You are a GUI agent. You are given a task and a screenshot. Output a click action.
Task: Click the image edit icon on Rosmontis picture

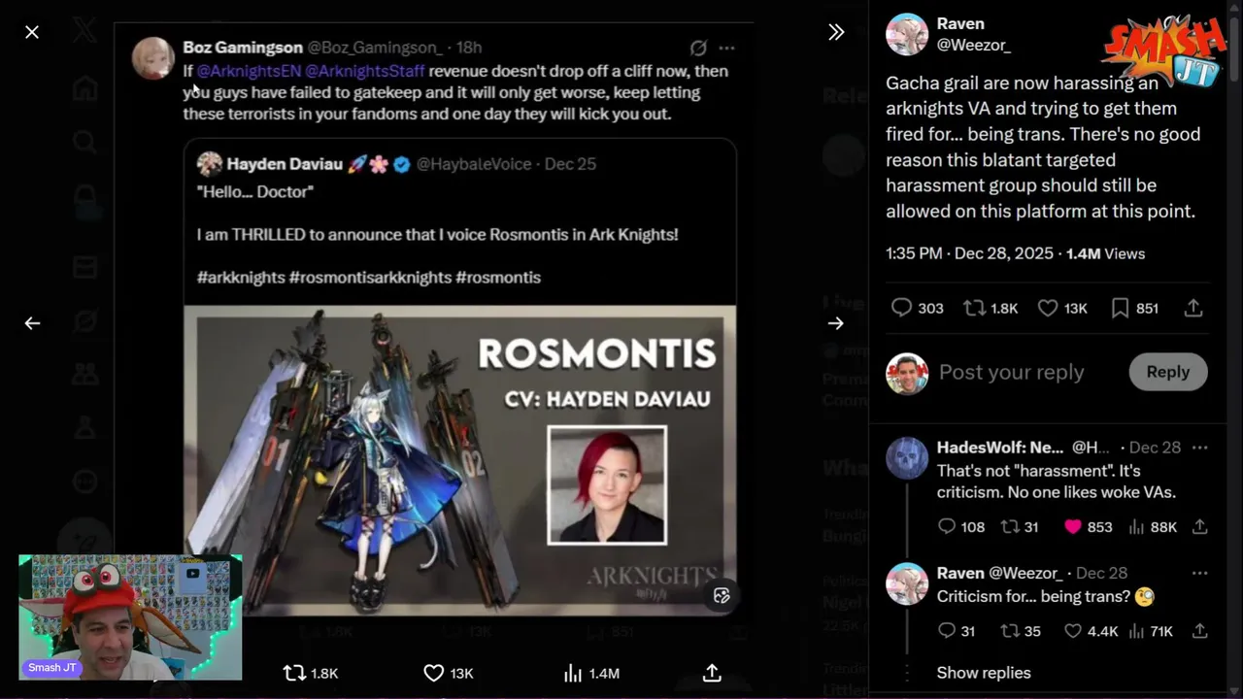click(722, 596)
